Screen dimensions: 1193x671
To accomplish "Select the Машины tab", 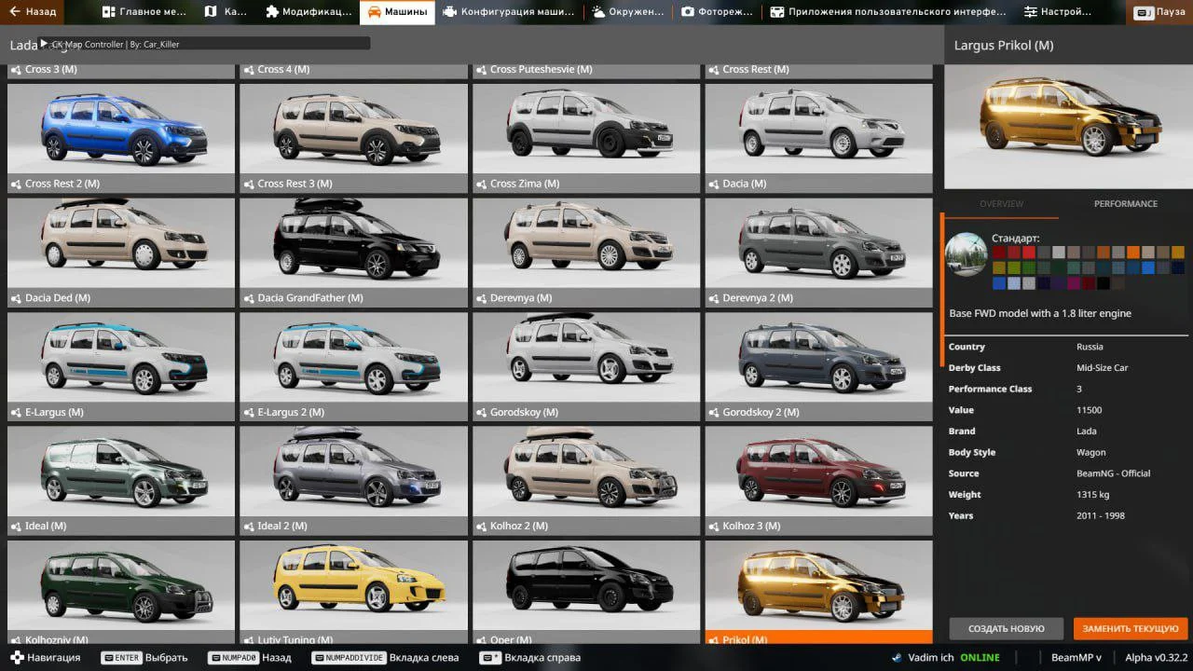I will 397,12.
